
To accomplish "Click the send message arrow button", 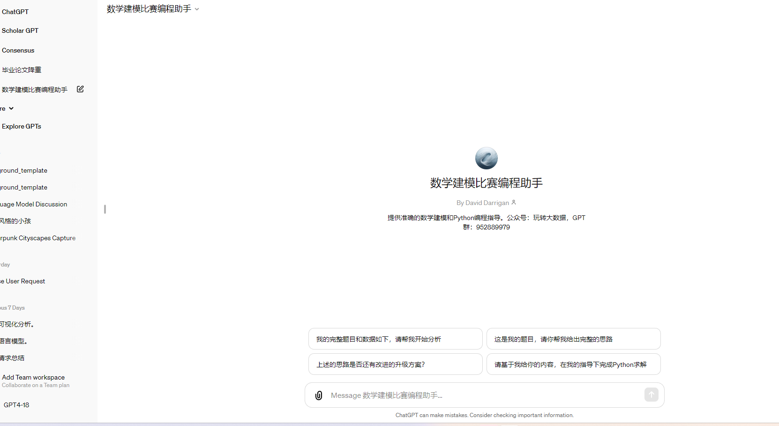I will point(651,395).
